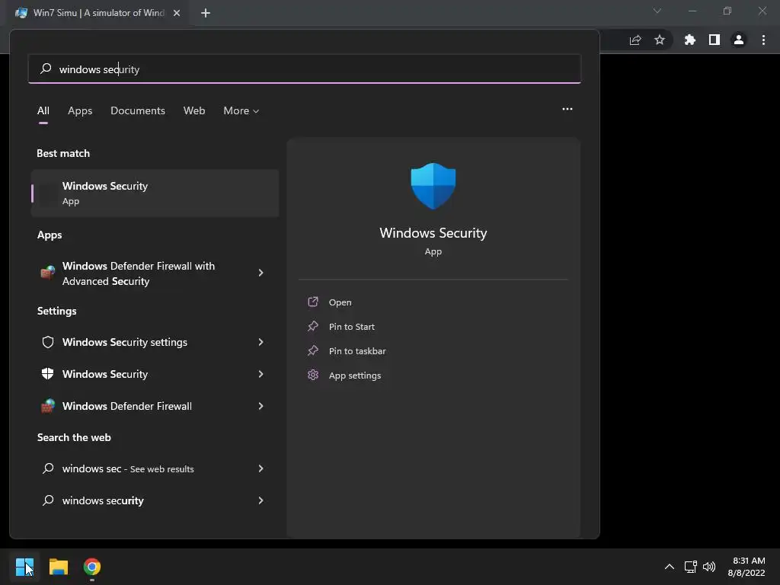Click the Windows Start button on the taskbar
The width and height of the screenshot is (780, 585).
24,567
